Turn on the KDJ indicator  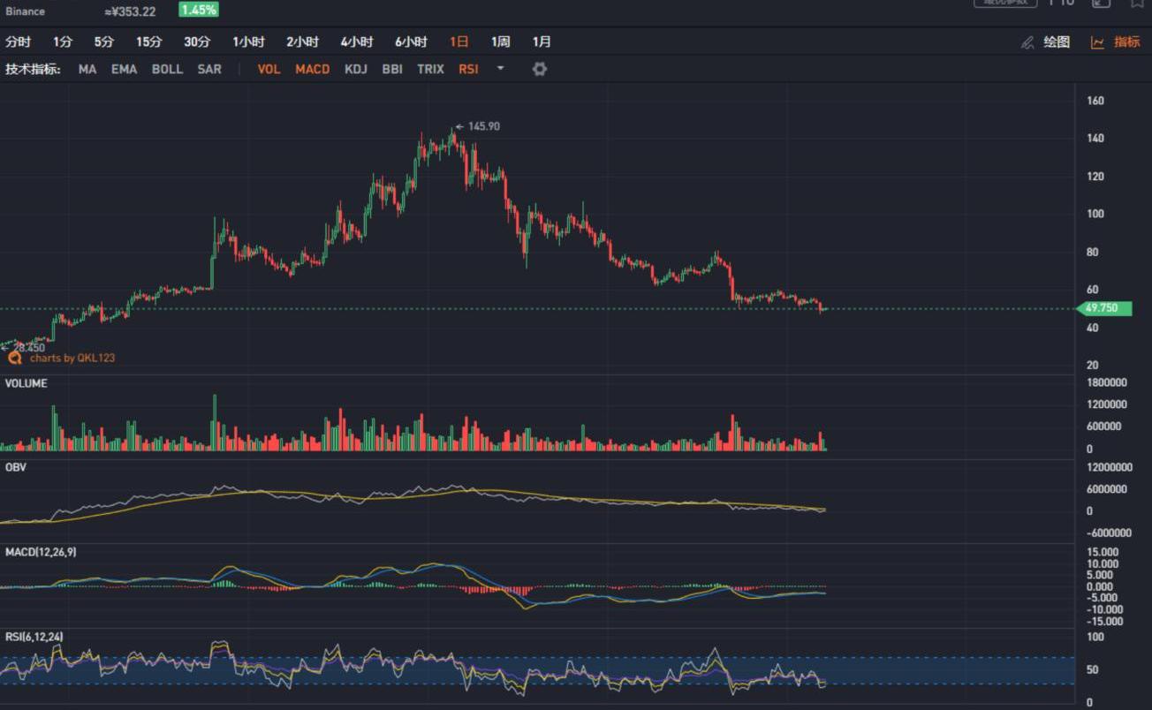click(356, 69)
